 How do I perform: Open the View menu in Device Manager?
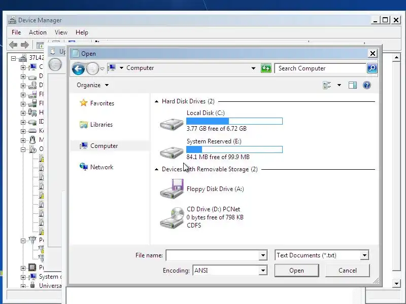tap(61, 32)
